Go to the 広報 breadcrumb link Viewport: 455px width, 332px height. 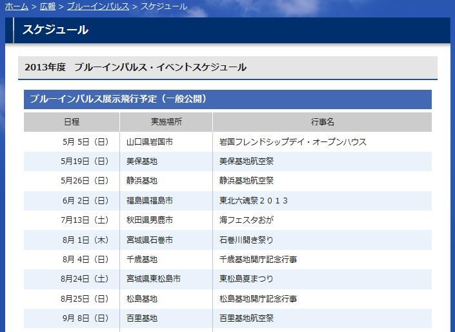pos(48,6)
